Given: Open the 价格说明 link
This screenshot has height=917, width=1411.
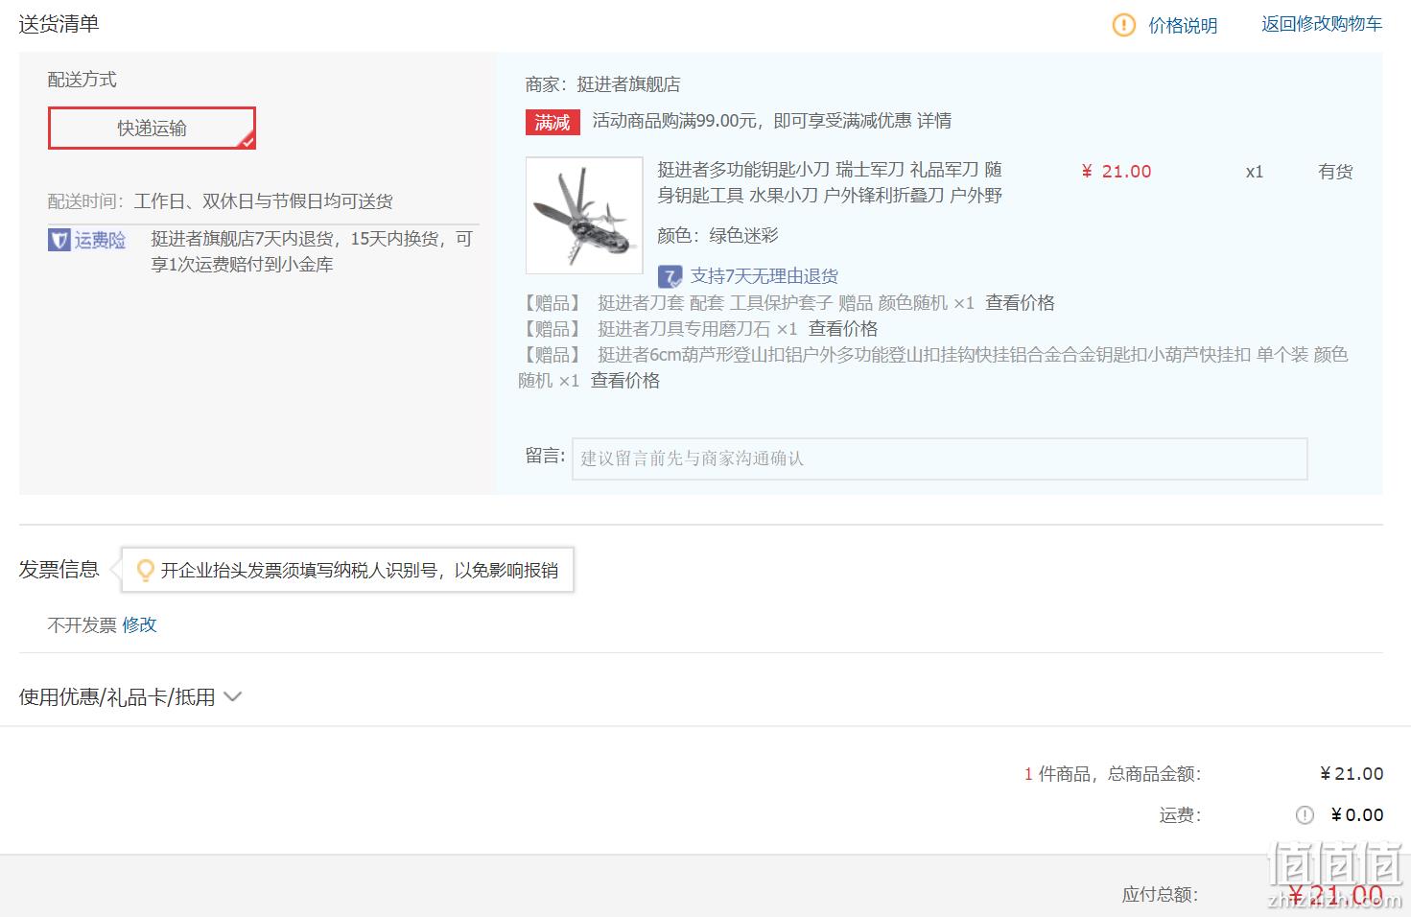Looking at the screenshot, I should point(1183,26).
